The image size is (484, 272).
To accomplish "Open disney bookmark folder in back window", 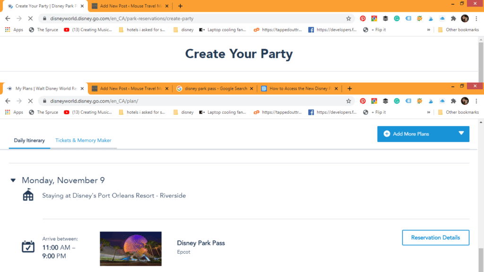I will pos(183,30).
